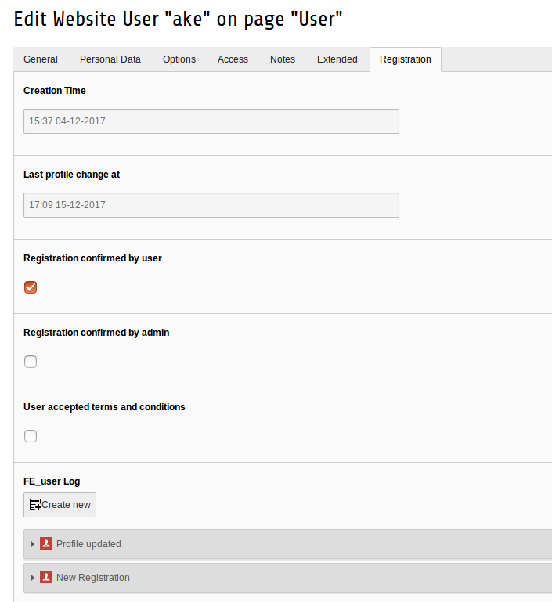Check User accepted terms and conditions box
This screenshot has height=602, width=552.
(31, 436)
